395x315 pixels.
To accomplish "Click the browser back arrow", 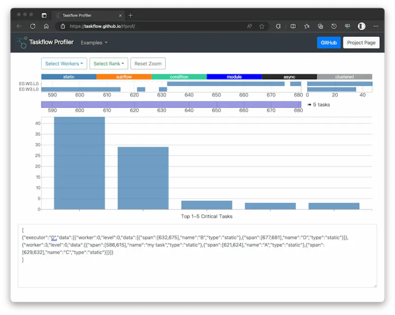I will (19, 26).
